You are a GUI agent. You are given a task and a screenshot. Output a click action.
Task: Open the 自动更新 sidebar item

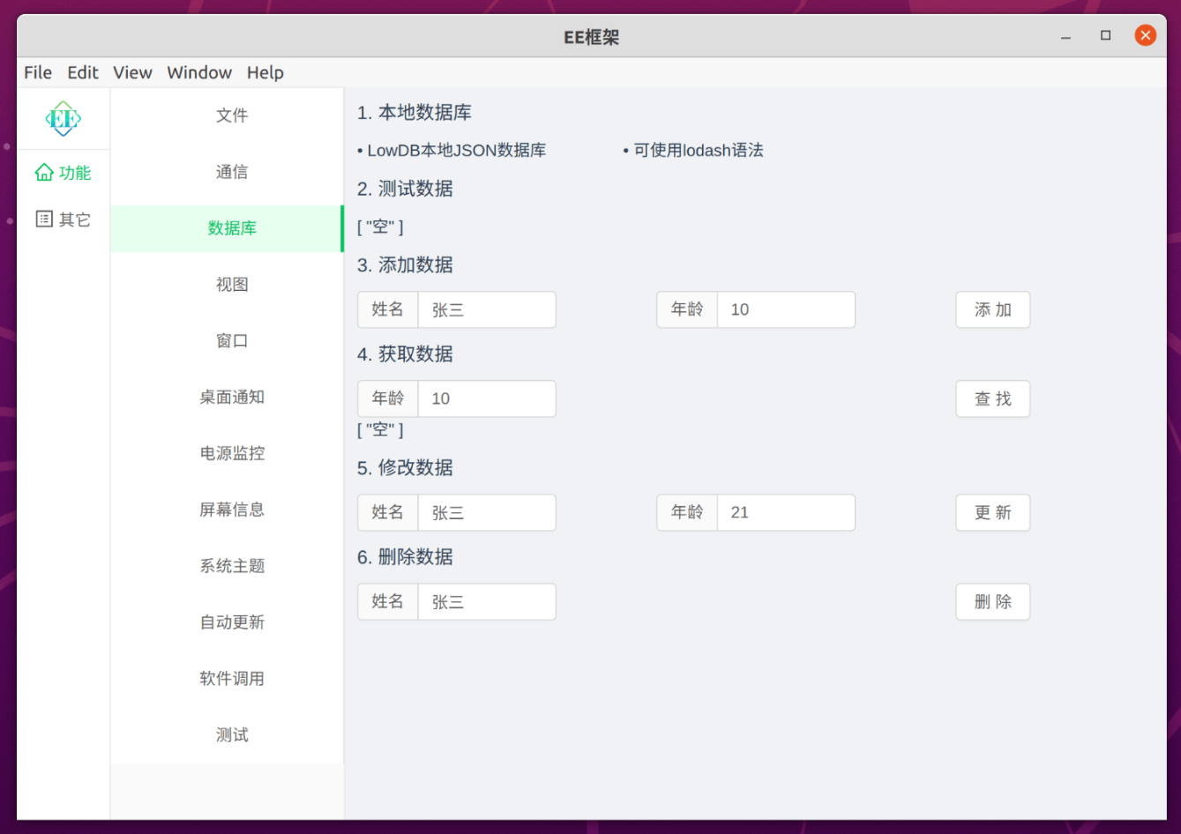click(232, 622)
